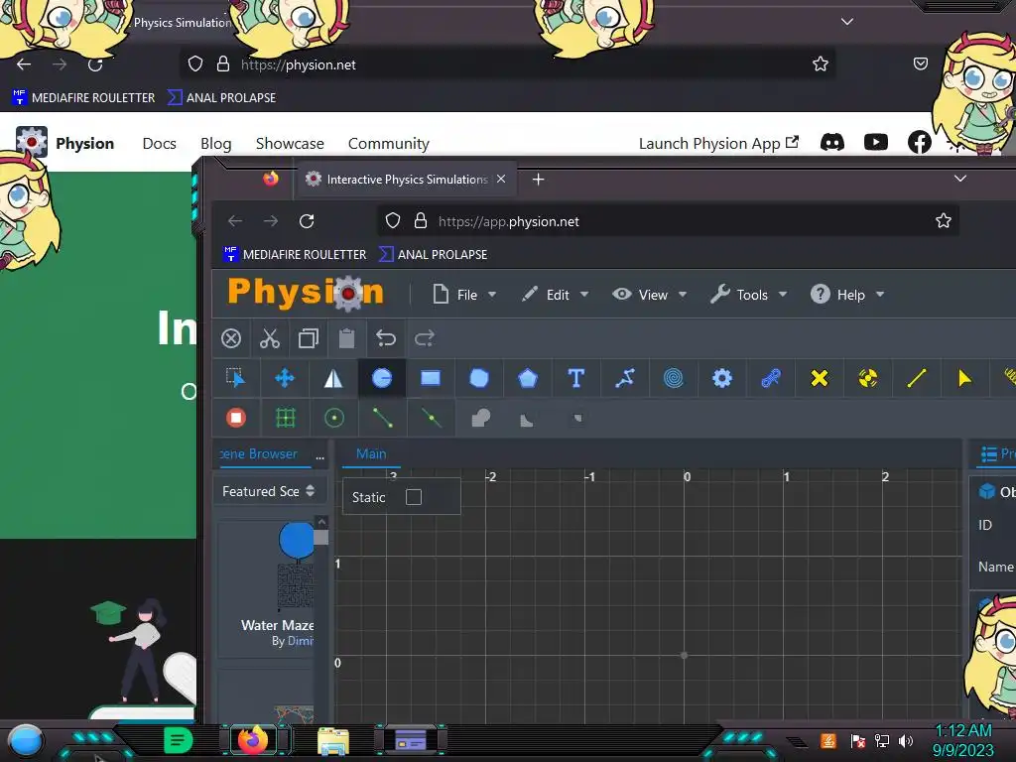The image size is (1016, 762).
Task: Open the Help menu dropdown
Action: point(847,295)
